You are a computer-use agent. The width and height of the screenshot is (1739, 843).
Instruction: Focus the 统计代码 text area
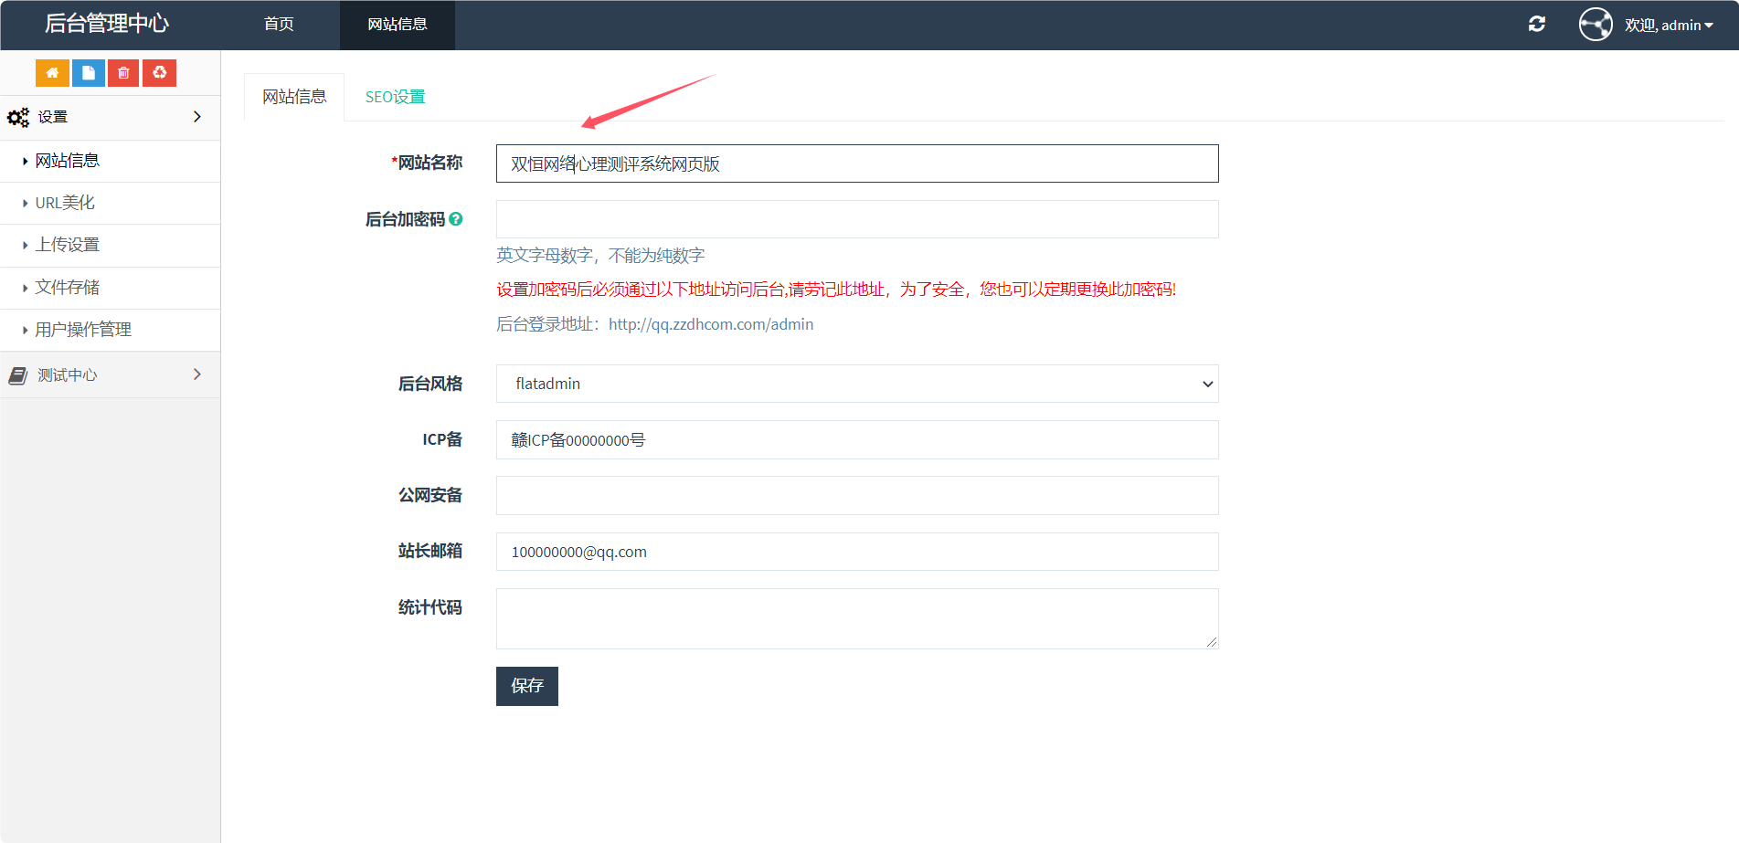(x=856, y=618)
